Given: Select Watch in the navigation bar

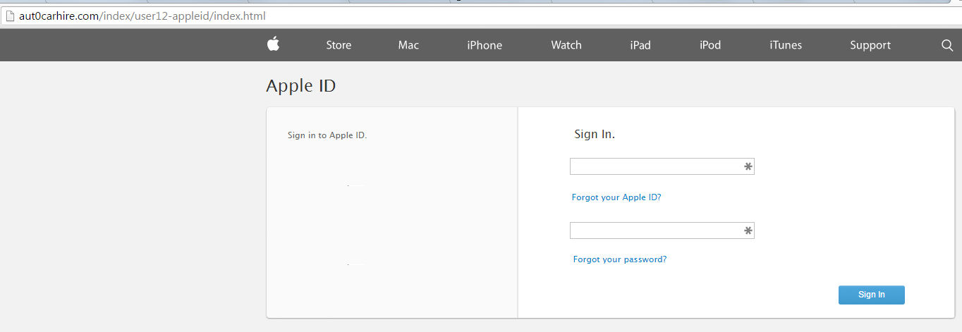Looking at the screenshot, I should [x=566, y=45].
